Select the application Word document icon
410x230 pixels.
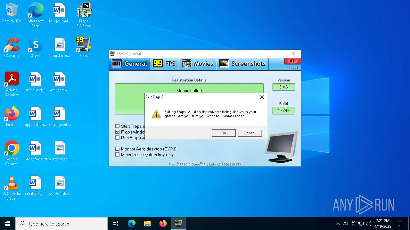point(36,117)
